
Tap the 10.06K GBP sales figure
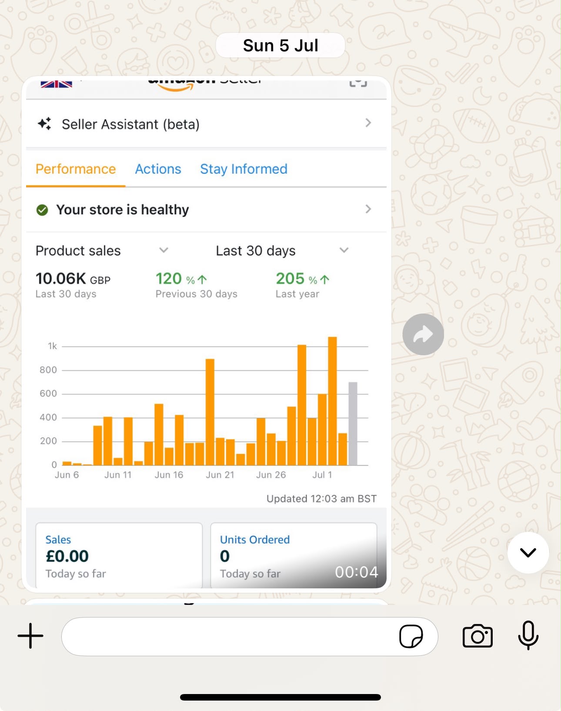(x=73, y=279)
